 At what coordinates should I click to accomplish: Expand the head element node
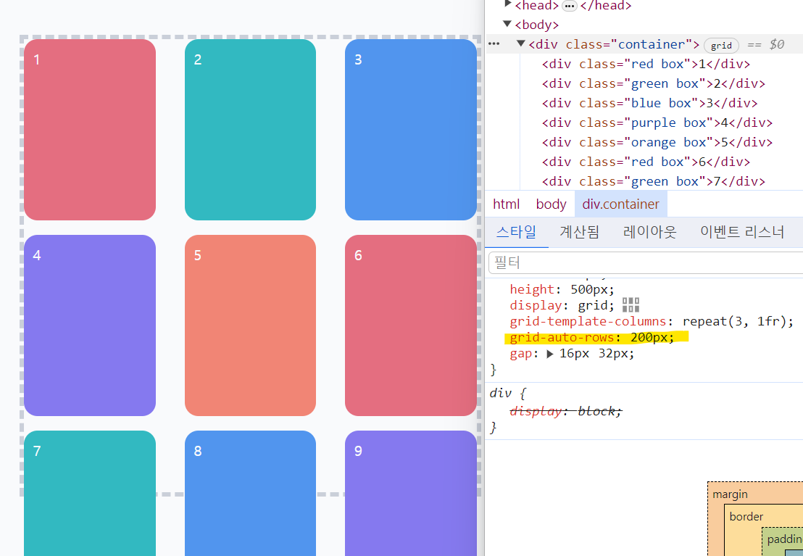pyautogui.click(x=507, y=4)
